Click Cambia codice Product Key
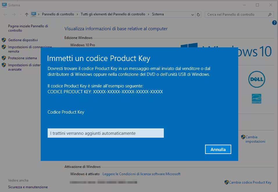This screenshot has height=192, width=278. [251, 182]
